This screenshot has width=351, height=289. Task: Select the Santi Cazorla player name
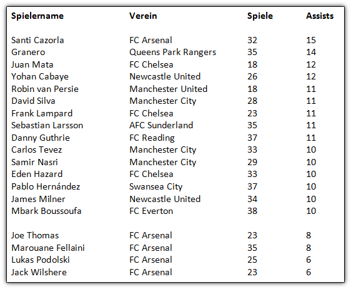tap(37, 40)
